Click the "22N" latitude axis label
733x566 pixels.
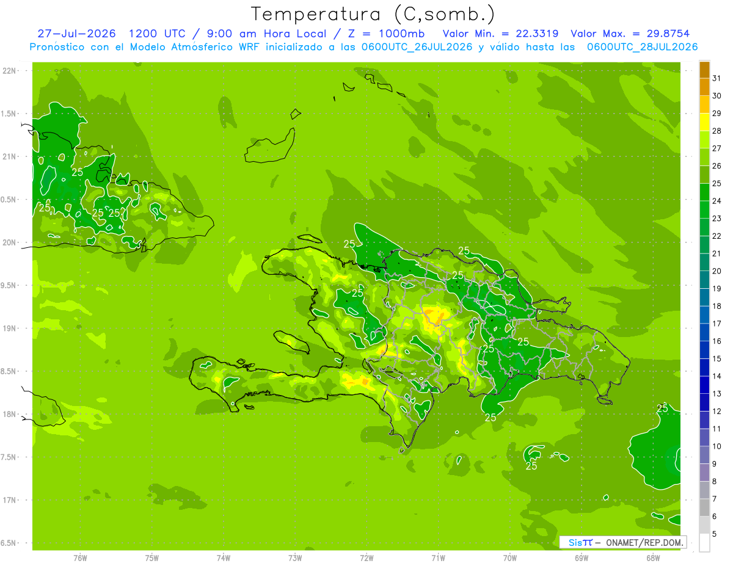coord(10,71)
